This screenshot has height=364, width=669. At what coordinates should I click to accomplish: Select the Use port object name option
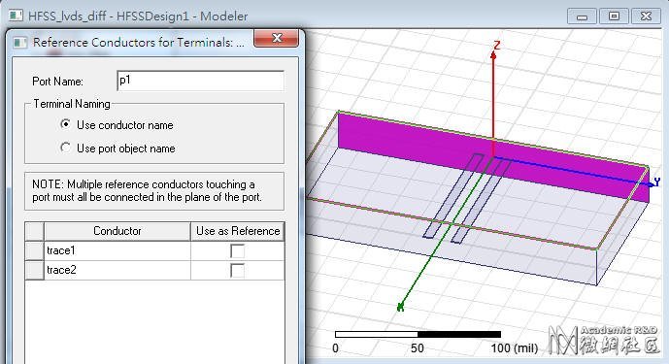(x=65, y=148)
